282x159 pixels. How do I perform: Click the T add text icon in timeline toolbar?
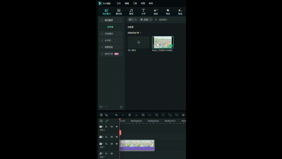click(156, 115)
